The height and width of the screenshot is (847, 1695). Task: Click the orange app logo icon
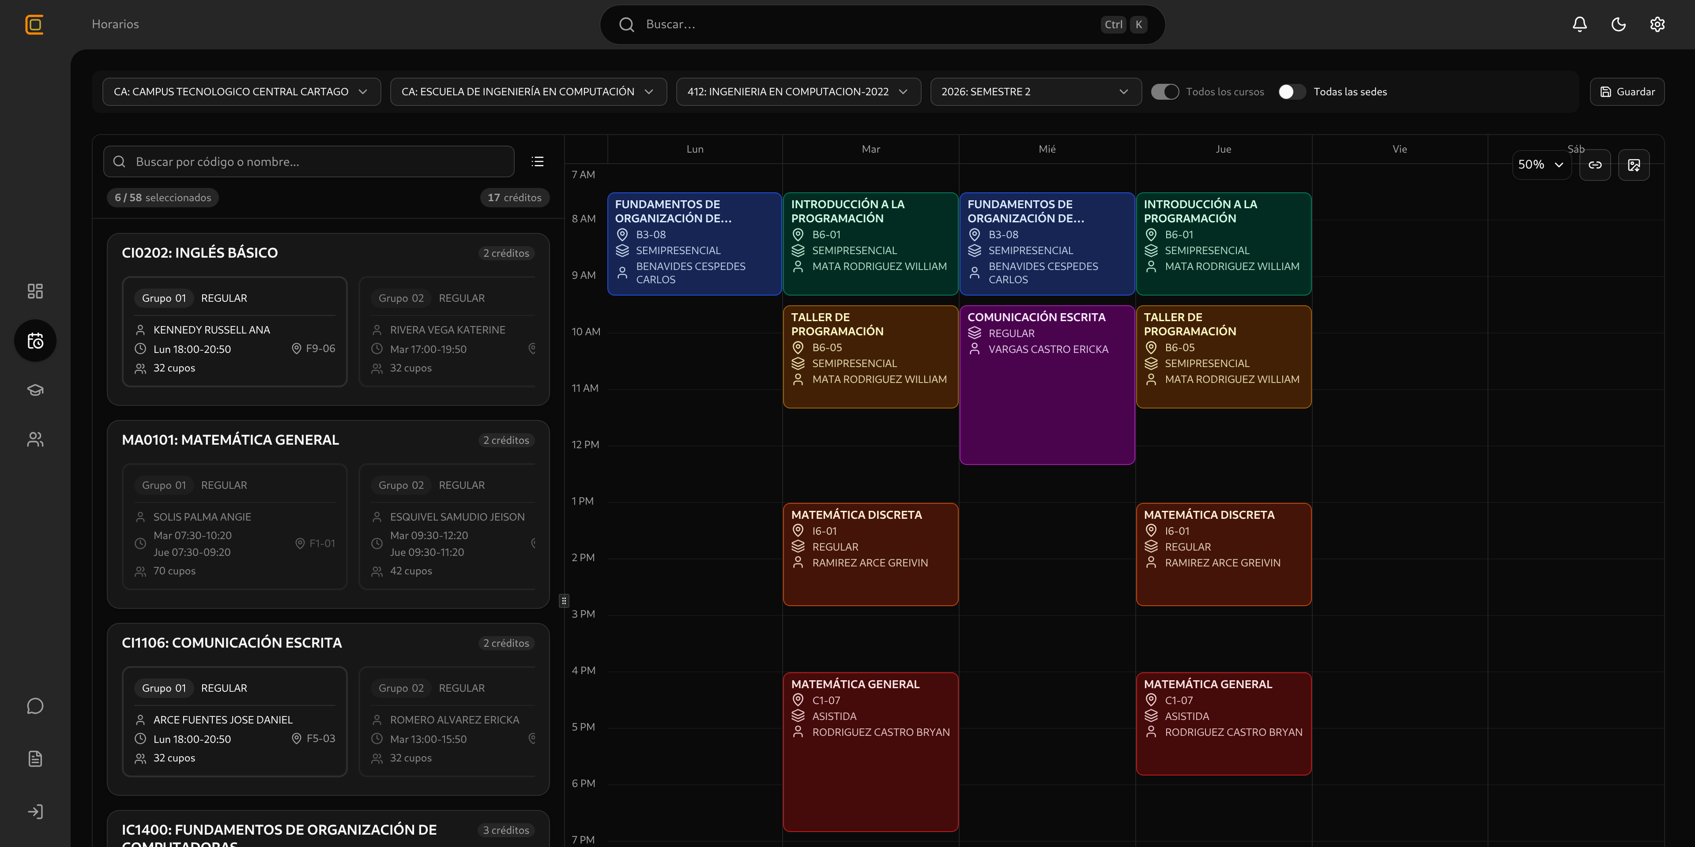(x=34, y=24)
